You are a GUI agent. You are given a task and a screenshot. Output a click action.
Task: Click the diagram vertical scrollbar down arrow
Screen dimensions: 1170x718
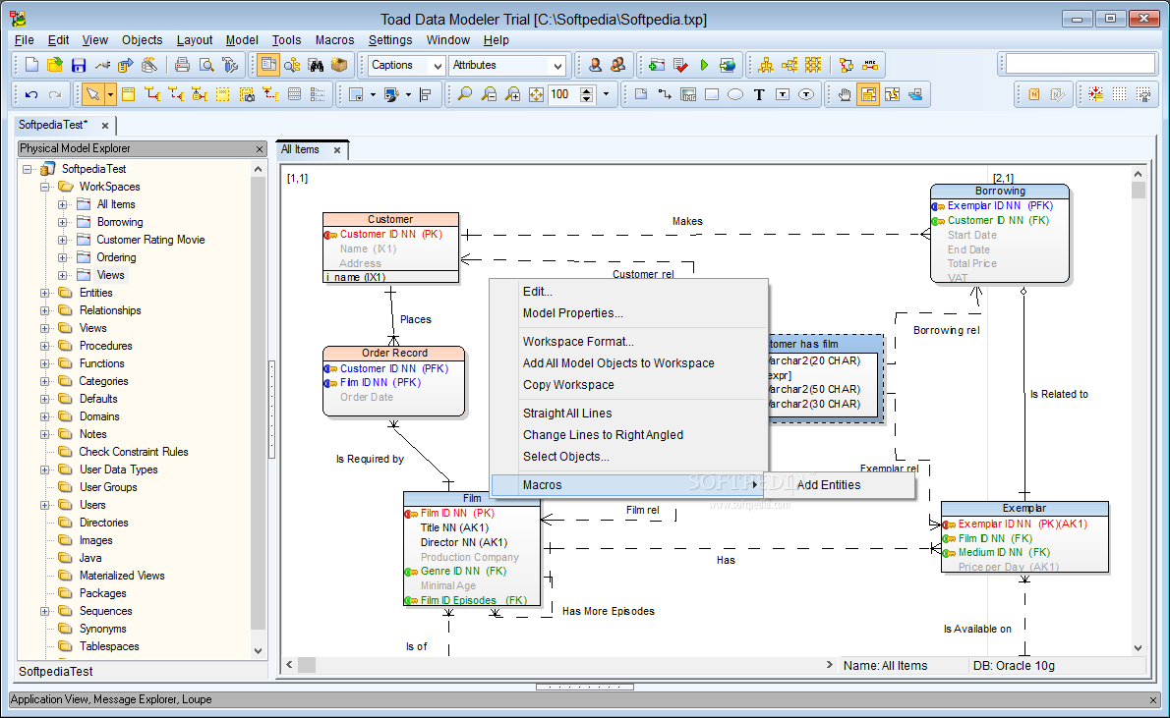(x=1138, y=648)
